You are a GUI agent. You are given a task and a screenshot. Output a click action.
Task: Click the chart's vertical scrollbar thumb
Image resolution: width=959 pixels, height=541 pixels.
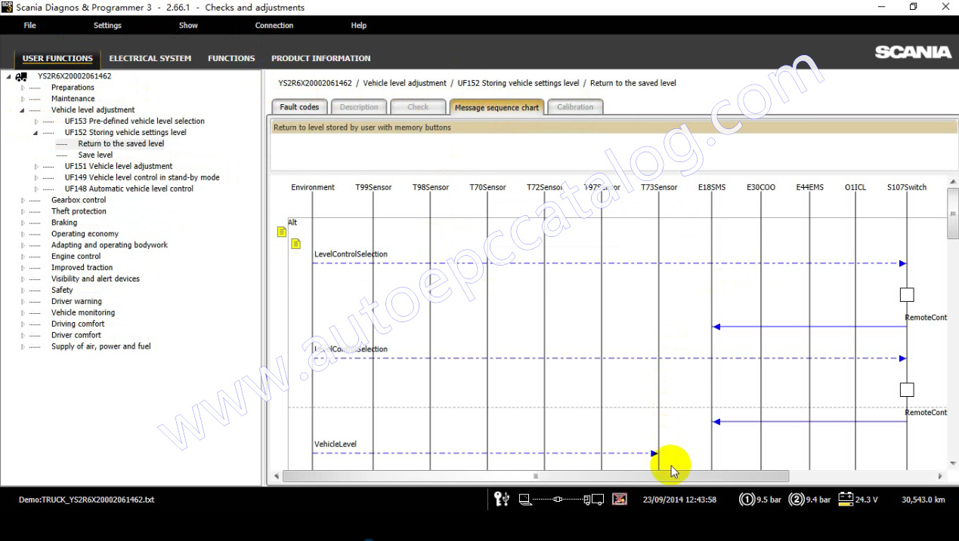[952, 214]
